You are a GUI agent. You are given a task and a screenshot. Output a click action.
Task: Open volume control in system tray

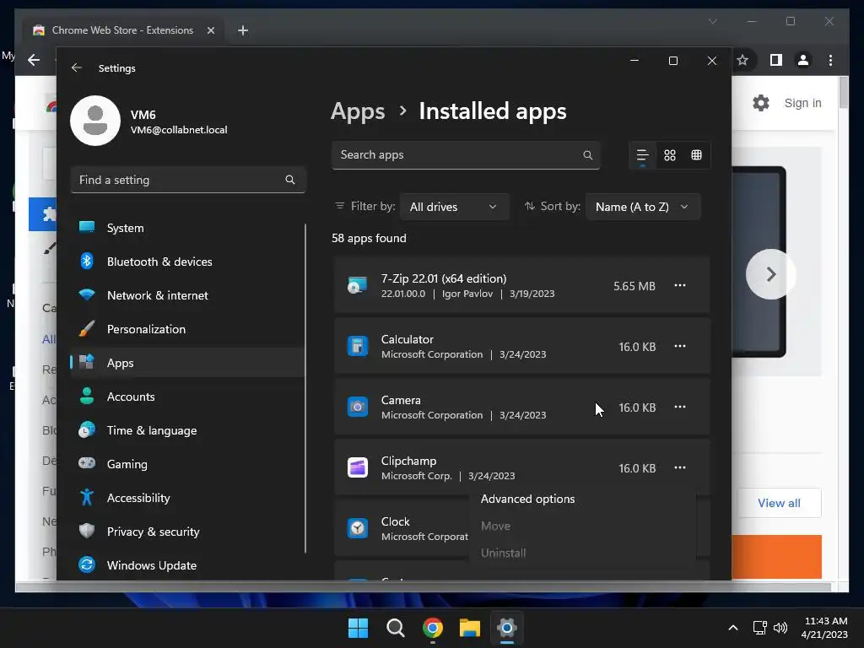click(780, 628)
